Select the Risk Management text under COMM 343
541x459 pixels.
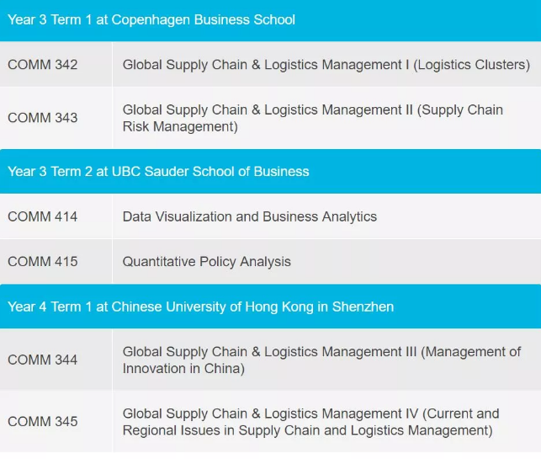pos(180,126)
